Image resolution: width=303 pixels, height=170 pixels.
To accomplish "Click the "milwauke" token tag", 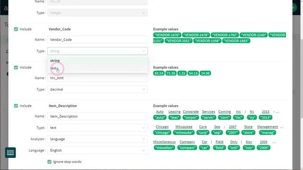I will (x=184, y=133).
